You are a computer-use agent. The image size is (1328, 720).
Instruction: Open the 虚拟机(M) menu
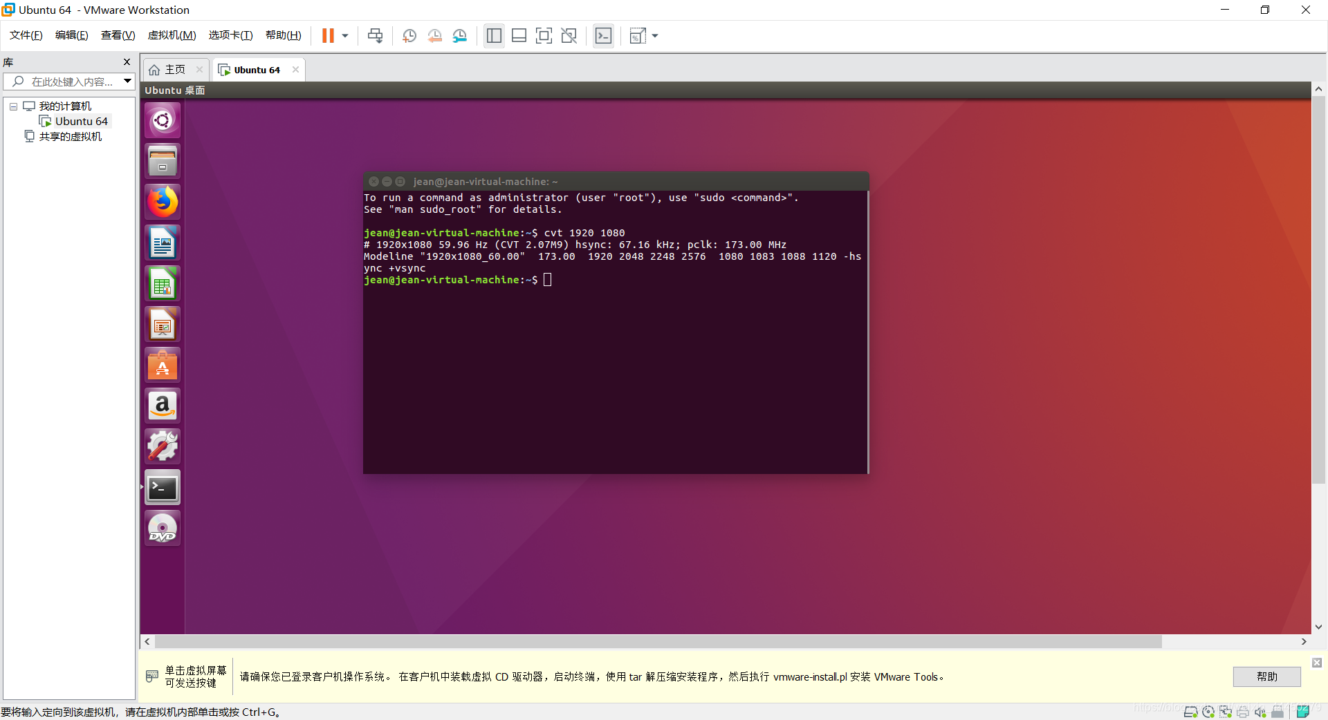pos(172,35)
